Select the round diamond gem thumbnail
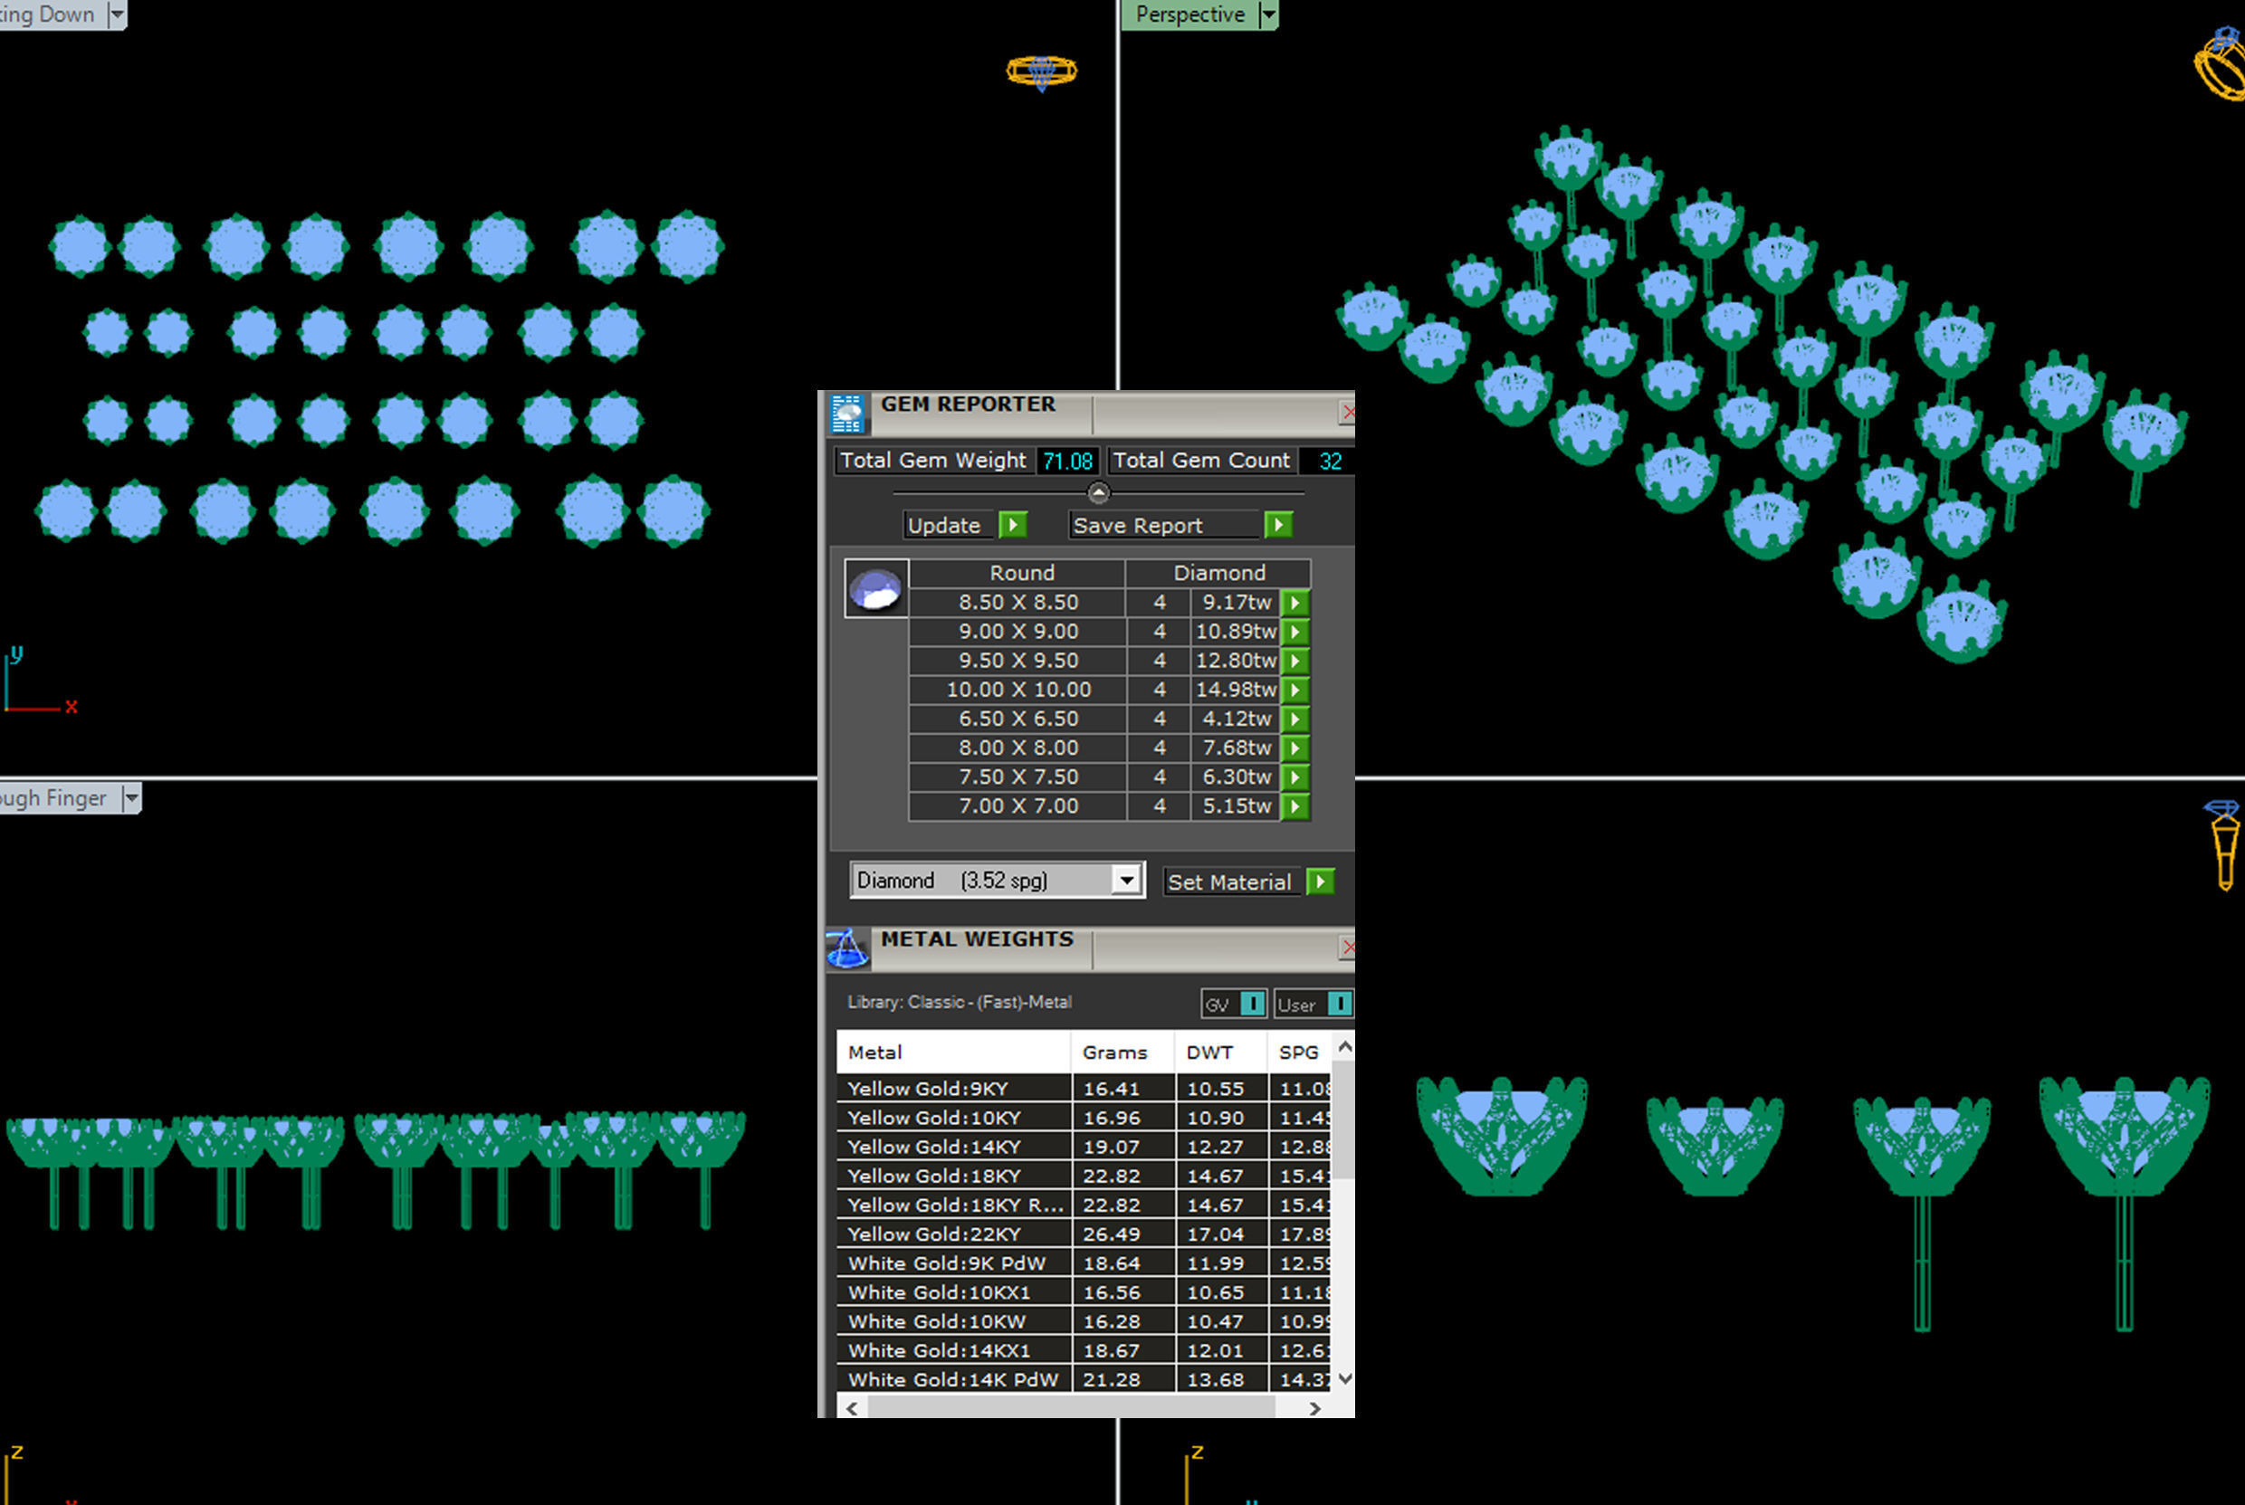The height and width of the screenshot is (1505, 2245). tap(875, 588)
